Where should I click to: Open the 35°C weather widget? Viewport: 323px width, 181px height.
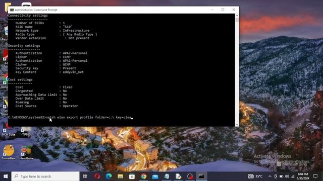coord(255,176)
